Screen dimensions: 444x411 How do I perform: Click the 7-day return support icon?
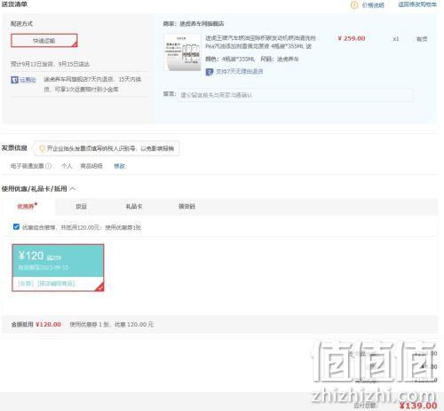pos(210,72)
